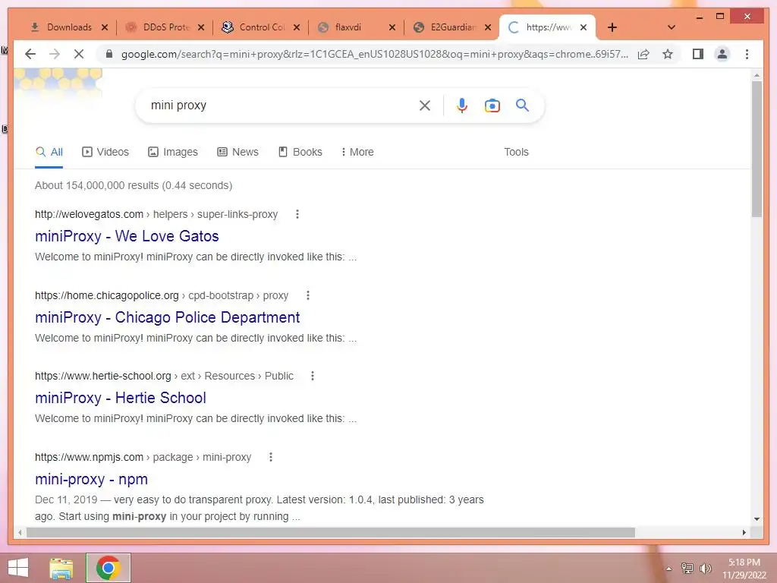The width and height of the screenshot is (777, 583).
Task: Click the URL address bar
Action: coord(374,54)
